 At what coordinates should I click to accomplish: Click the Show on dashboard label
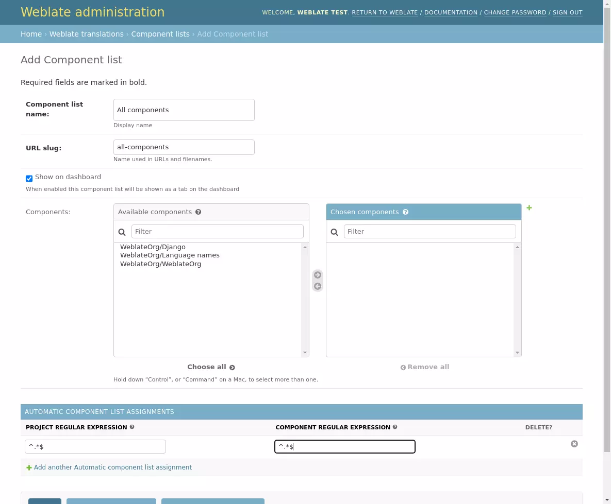point(68,177)
